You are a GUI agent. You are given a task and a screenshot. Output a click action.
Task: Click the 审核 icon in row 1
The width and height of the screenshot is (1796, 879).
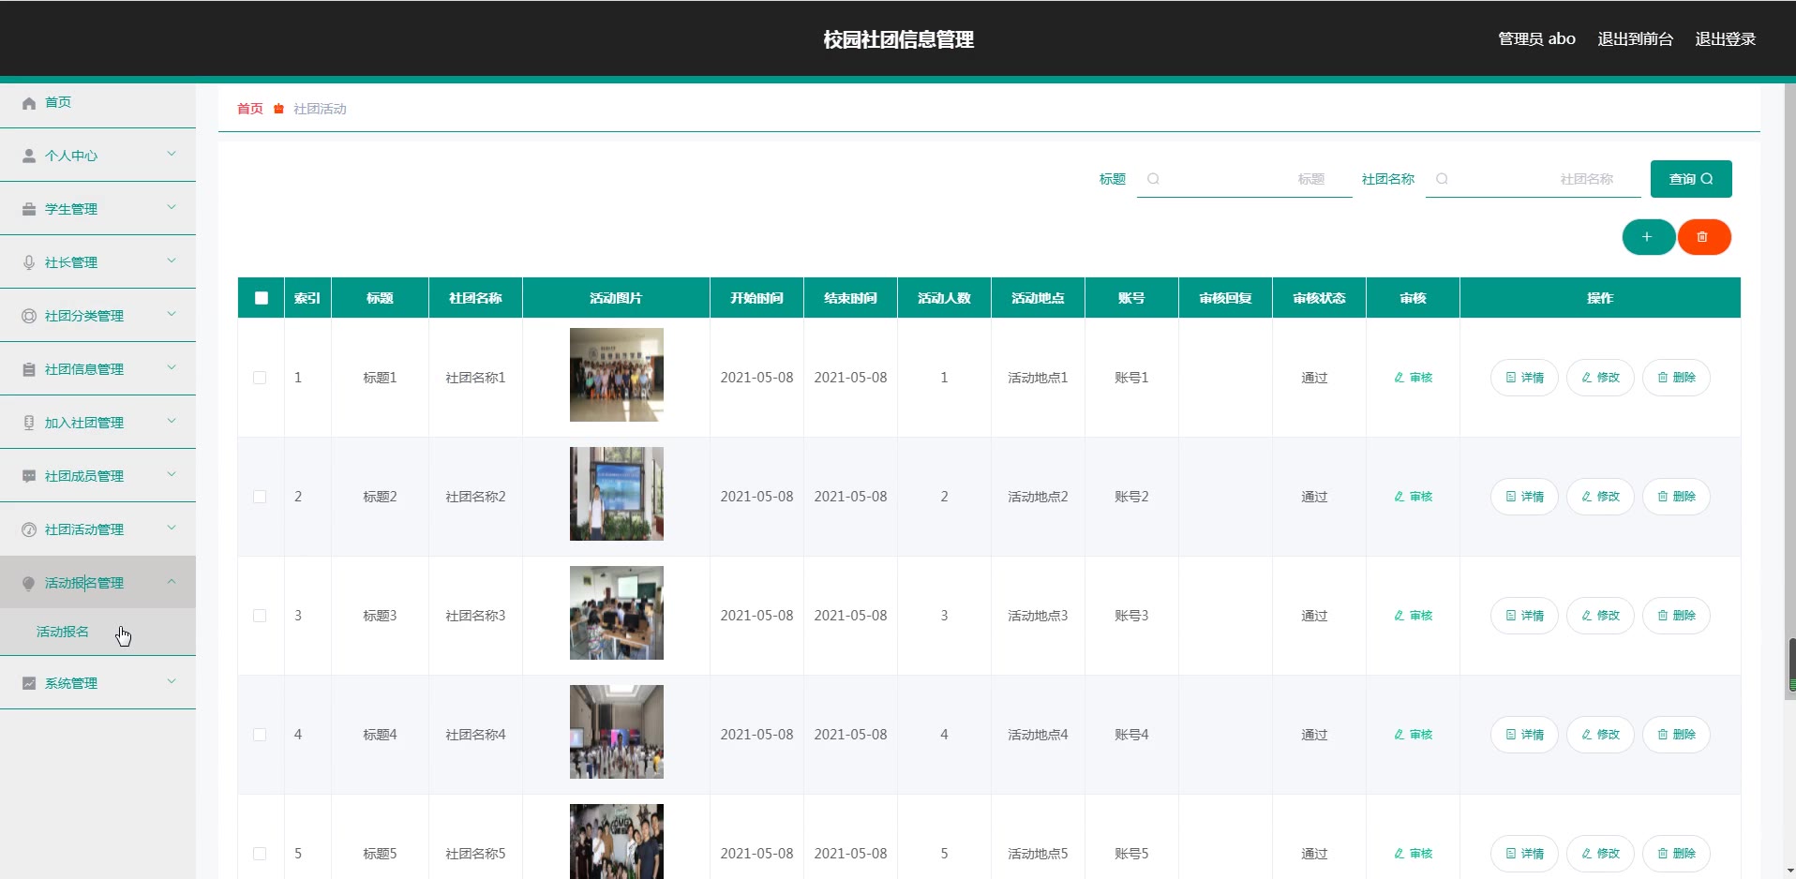point(1399,378)
